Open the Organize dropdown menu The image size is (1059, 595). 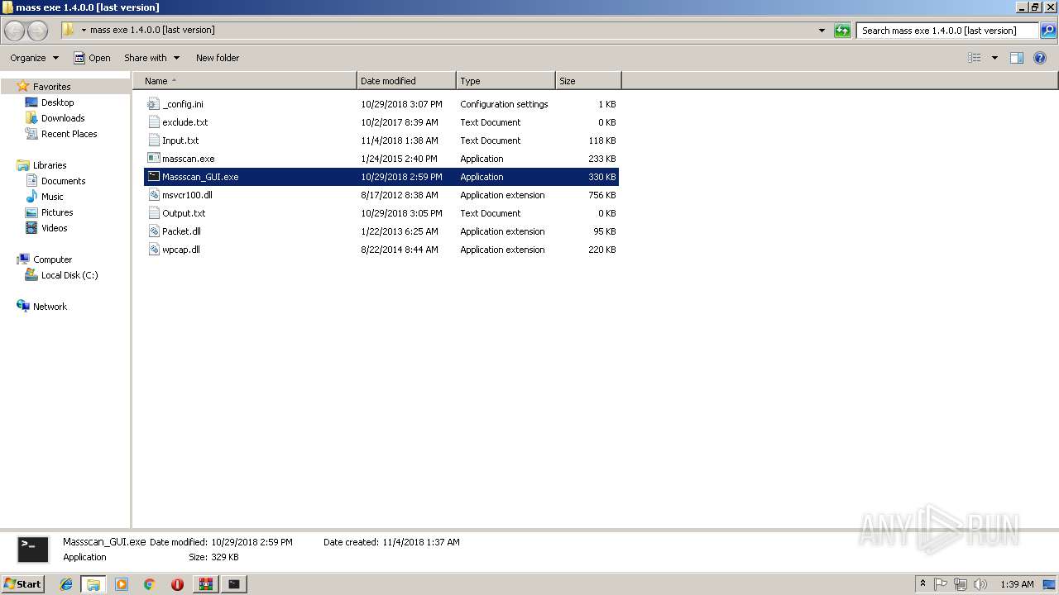[34, 58]
